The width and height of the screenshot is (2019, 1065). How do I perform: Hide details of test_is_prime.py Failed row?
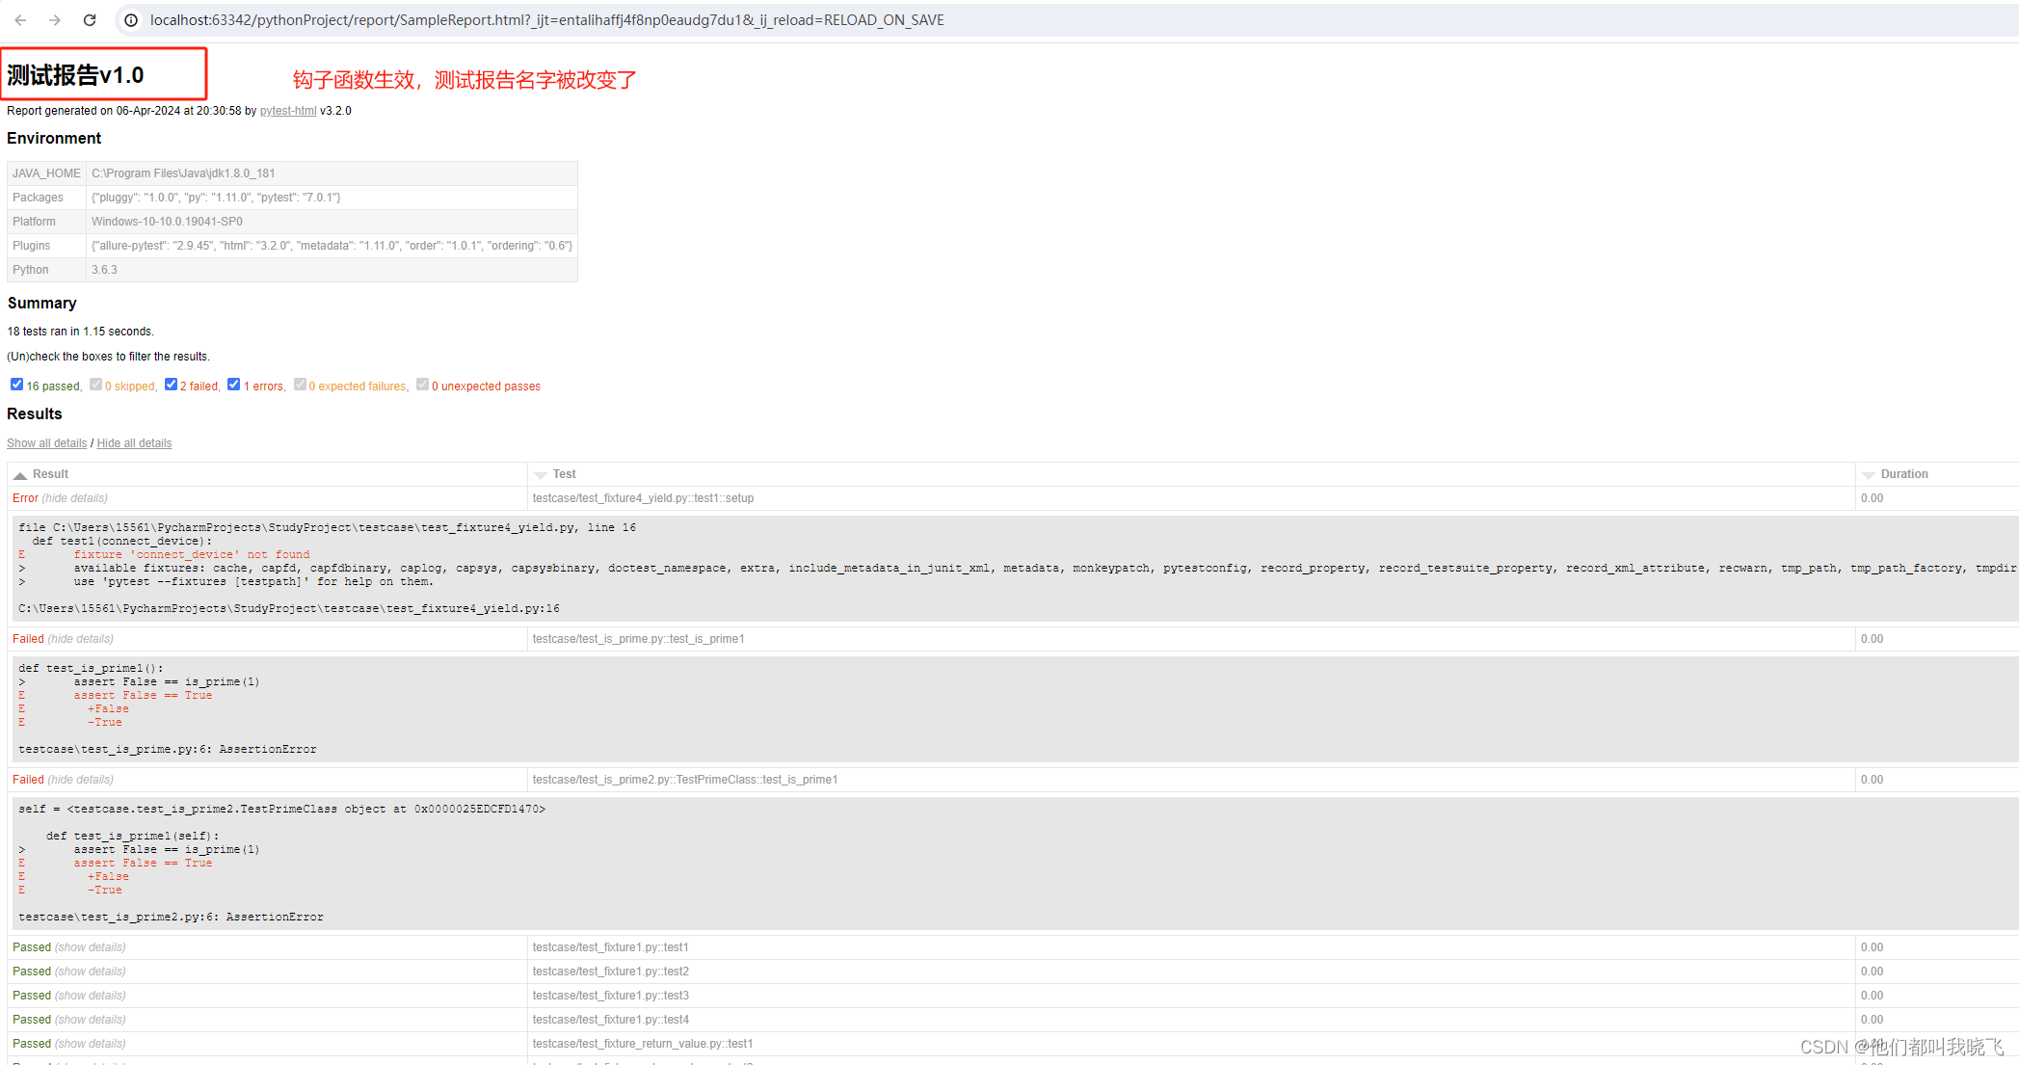click(80, 639)
